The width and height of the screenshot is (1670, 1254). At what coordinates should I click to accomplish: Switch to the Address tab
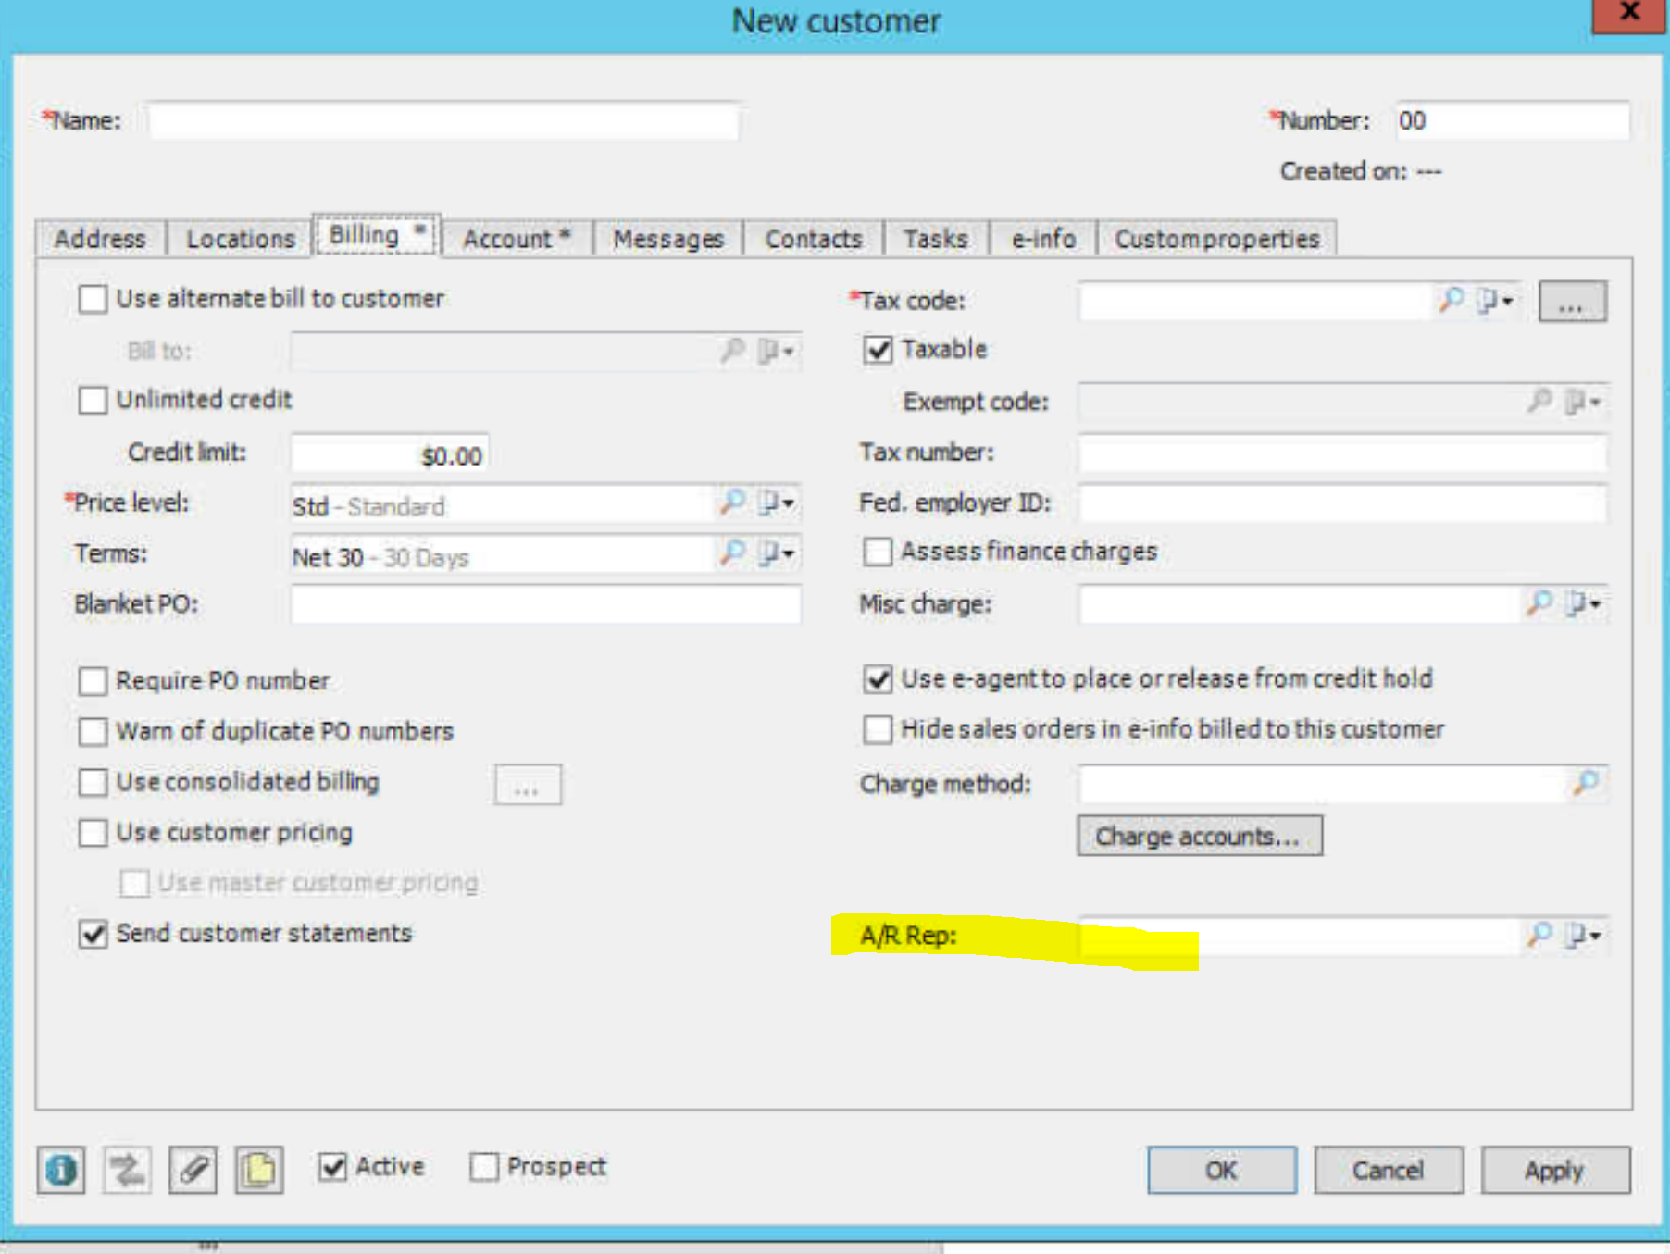[x=100, y=239]
